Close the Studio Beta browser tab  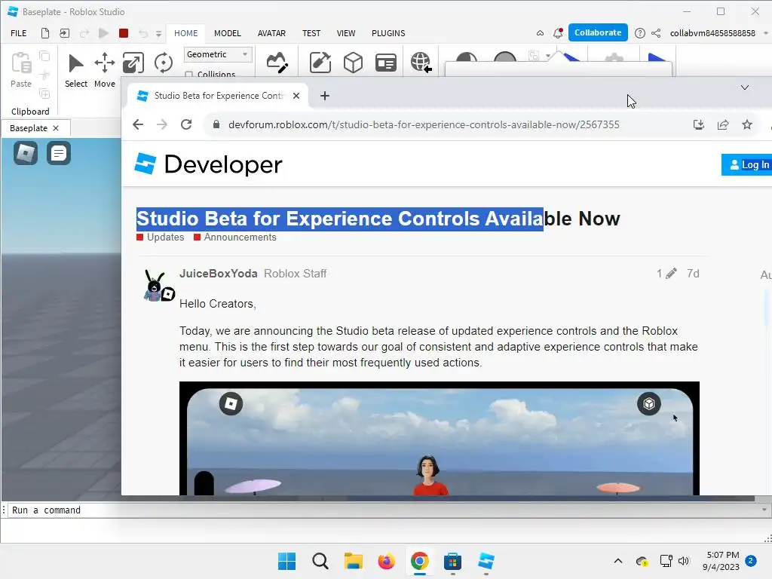(x=296, y=96)
